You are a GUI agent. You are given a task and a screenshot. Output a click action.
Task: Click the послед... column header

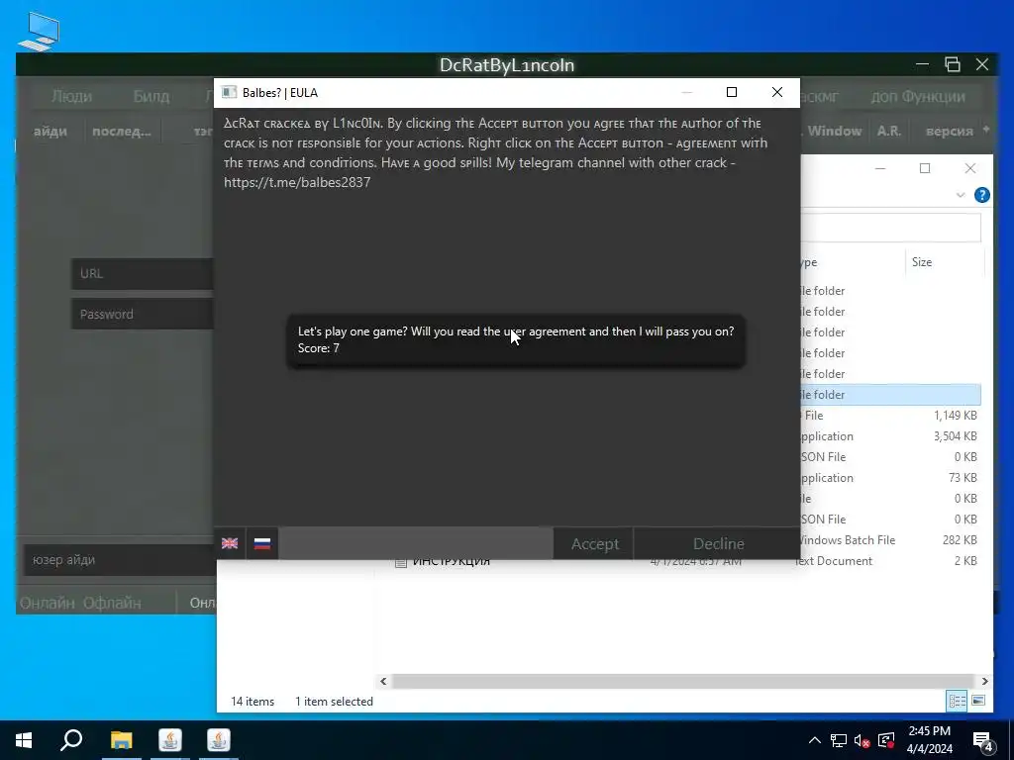[x=122, y=132]
